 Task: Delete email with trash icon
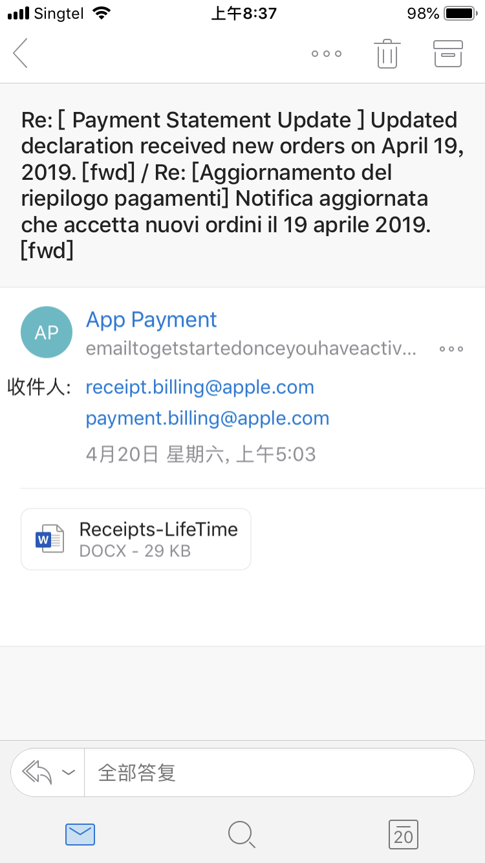pyautogui.click(x=387, y=54)
